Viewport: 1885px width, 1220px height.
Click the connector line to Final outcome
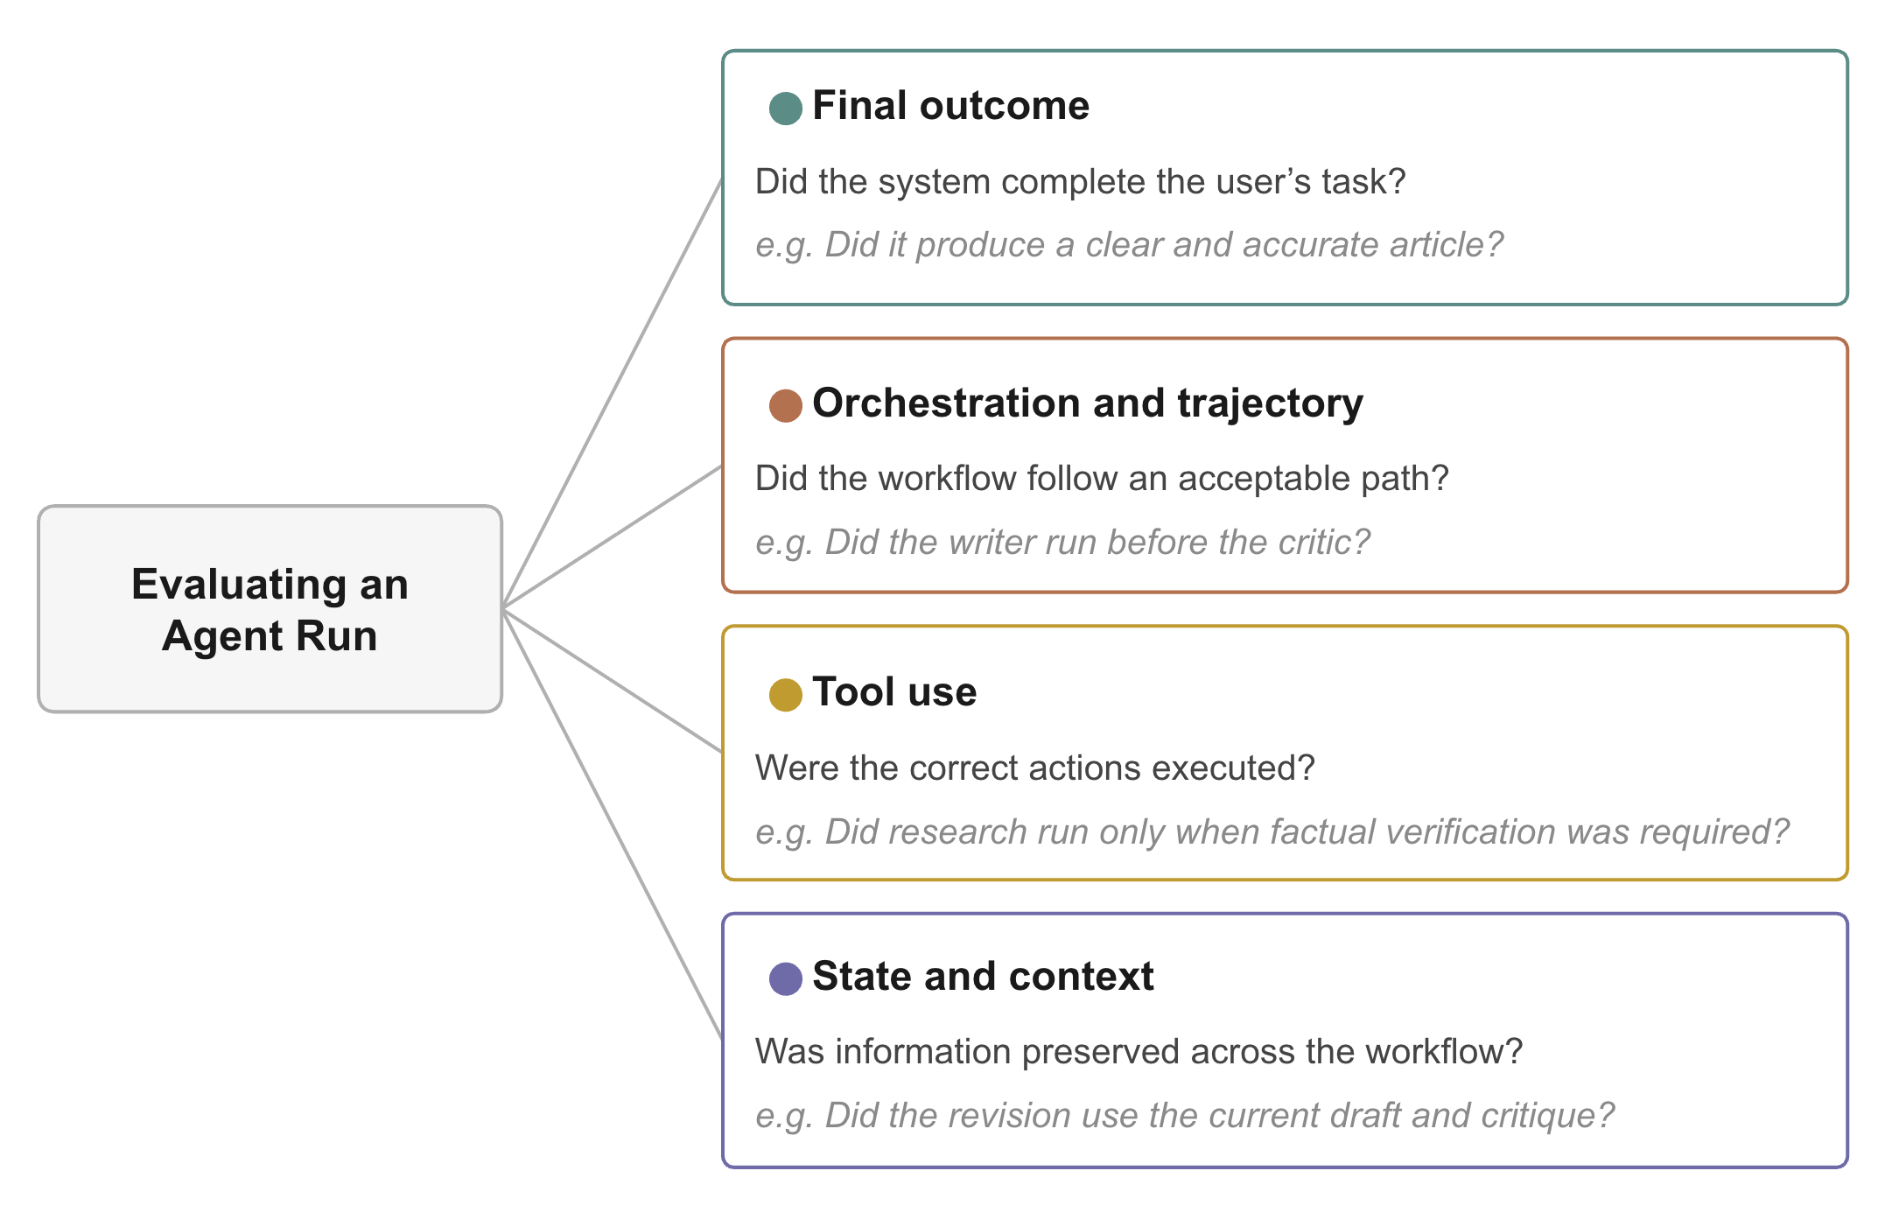[x=613, y=392]
